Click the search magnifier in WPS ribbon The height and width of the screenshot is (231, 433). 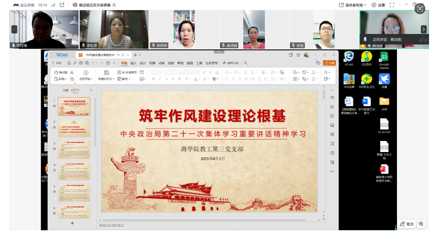coord(246,63)
